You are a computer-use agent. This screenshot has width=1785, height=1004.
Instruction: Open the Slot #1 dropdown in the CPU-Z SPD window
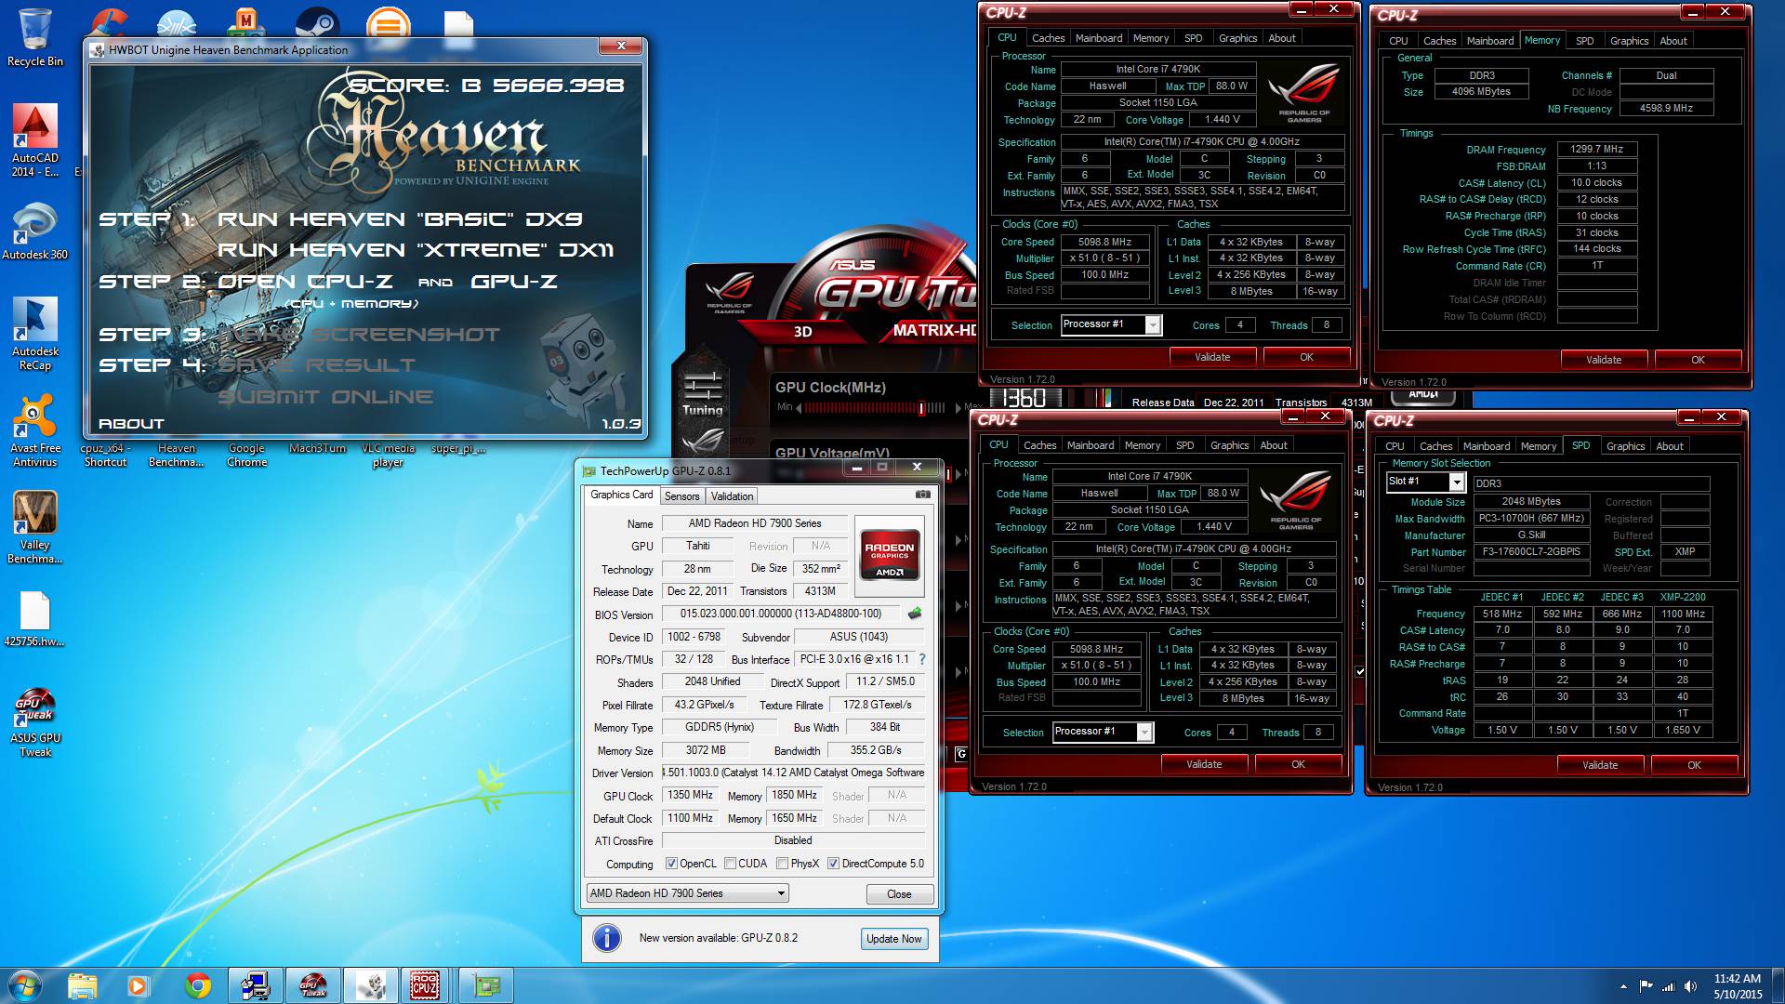pos(1425,482)
